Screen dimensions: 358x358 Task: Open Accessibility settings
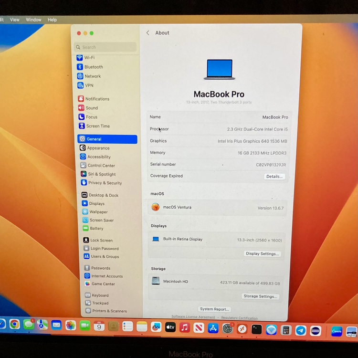tap(95, 157)
